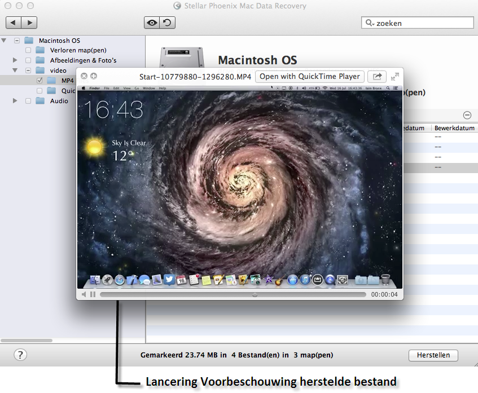Close the Quick Look preview window
This screenshot has height=393, width=478.
tap(84, 76)
